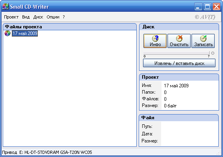
Task: Maximize the Small CD-Writer window
Action: (x=207, y=7)
